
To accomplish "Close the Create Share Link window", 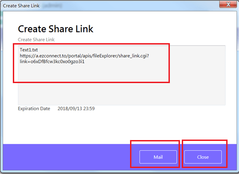I will point(228,4).
